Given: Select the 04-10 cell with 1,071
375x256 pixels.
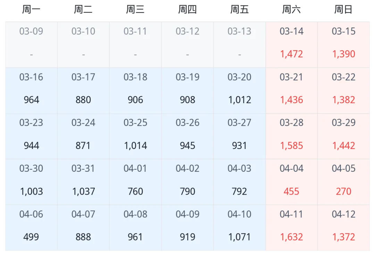Looking at the screenshot, I should [x=240, y=228].
